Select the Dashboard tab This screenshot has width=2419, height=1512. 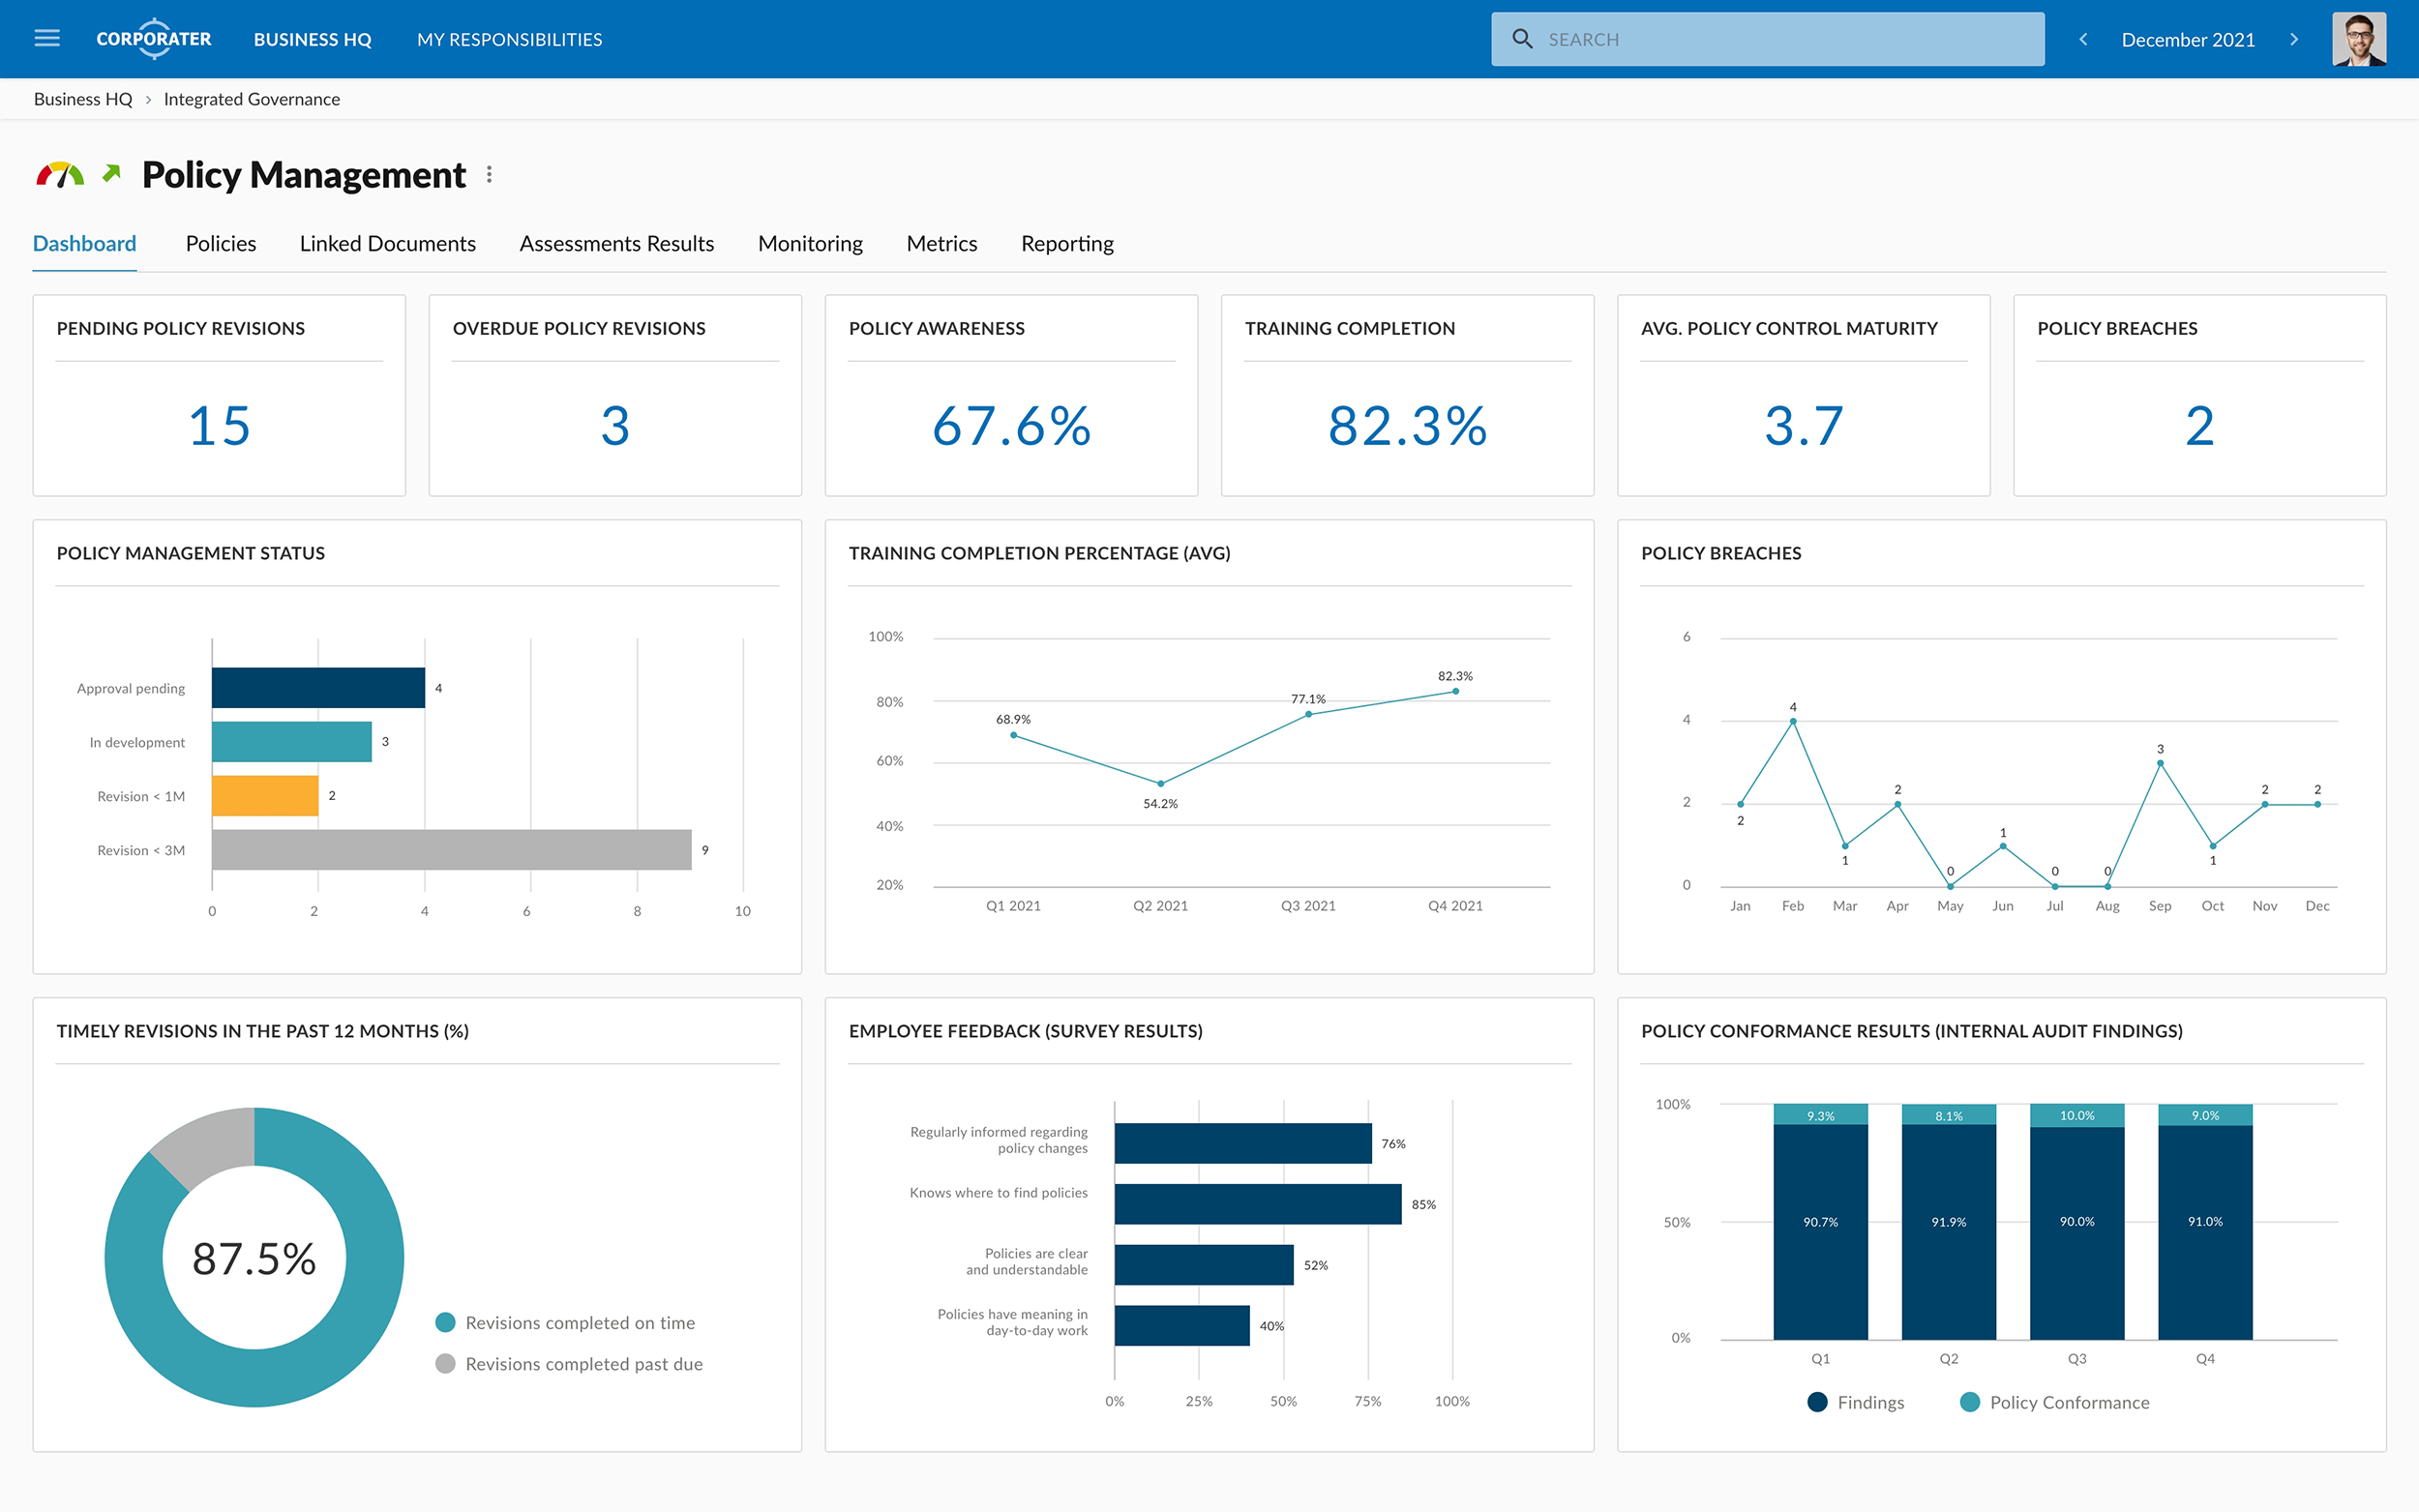(84, 244)
